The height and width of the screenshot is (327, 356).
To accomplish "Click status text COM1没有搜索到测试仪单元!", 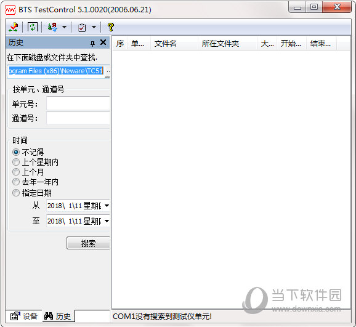I will [162, 317].
